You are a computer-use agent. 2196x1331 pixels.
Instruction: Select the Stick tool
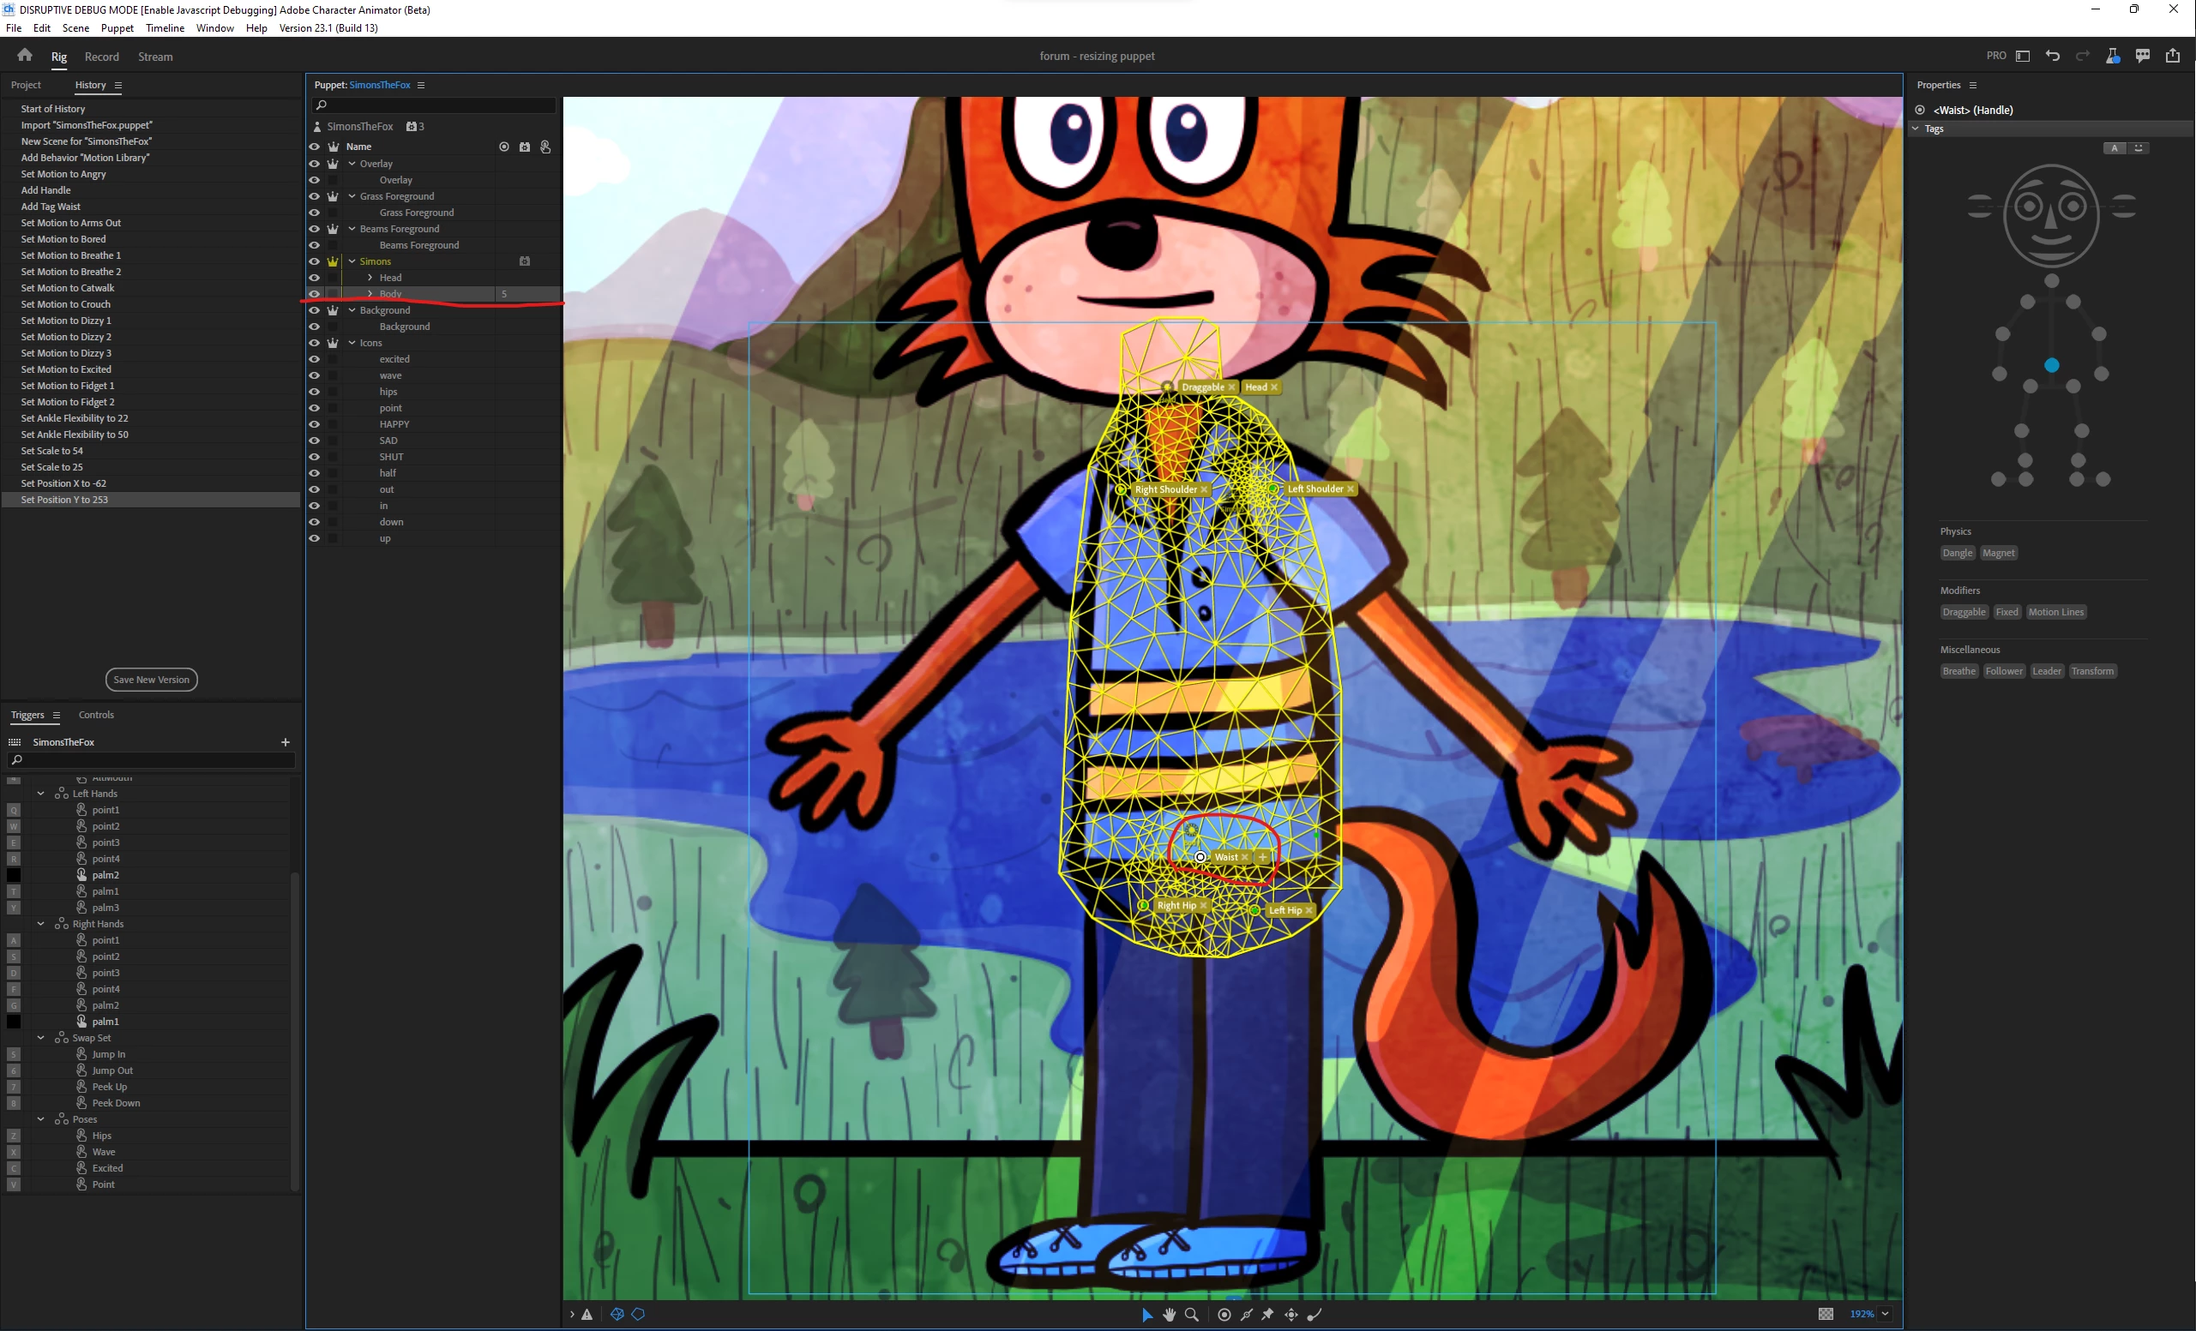[1247, 1314]
